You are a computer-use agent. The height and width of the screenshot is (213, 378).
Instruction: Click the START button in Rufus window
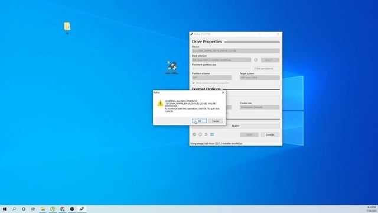[249, 135]
